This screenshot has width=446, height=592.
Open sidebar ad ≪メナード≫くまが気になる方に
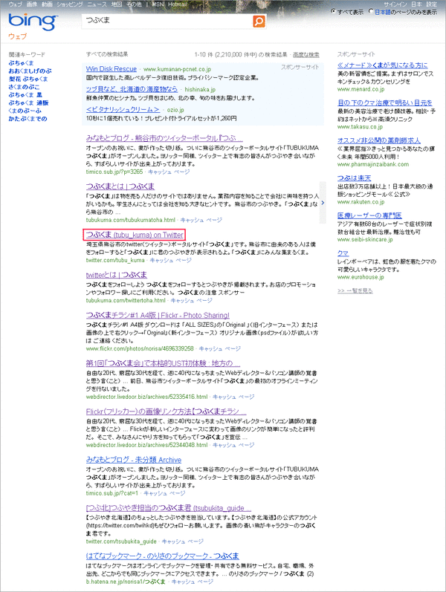383,65
